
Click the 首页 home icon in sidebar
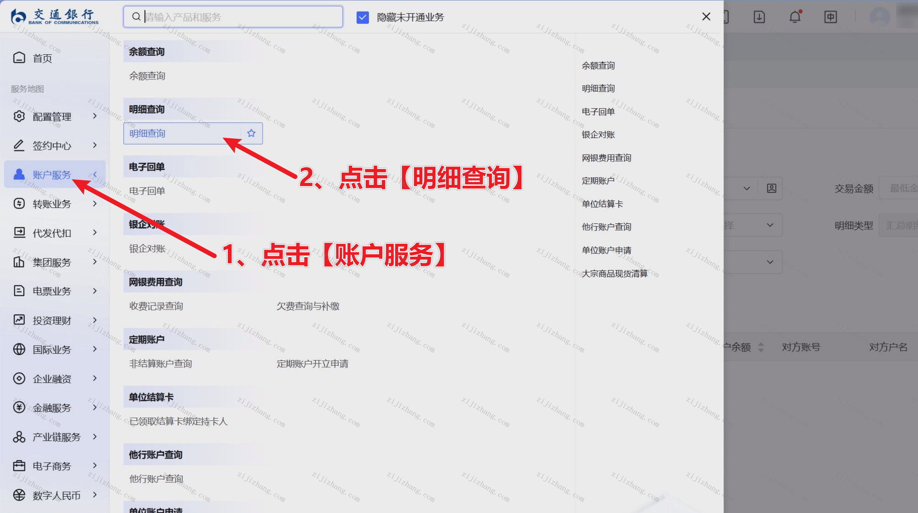[x=19, y=58]
